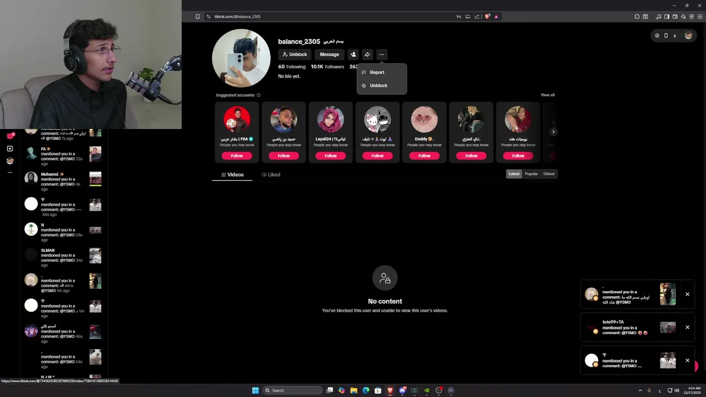Open the Windows Start button
706x397 pixels.
(x=255, y=390)
